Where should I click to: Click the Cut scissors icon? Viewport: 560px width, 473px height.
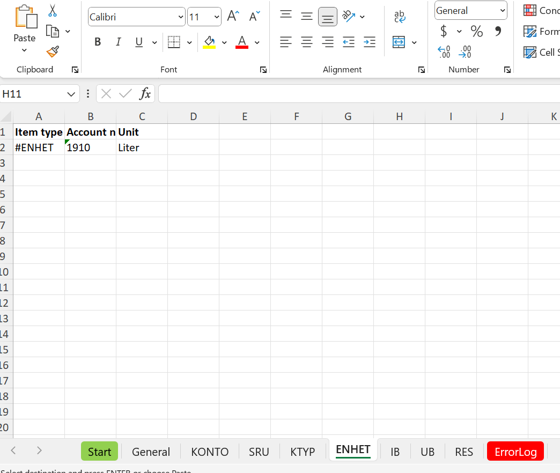[52, 10]
